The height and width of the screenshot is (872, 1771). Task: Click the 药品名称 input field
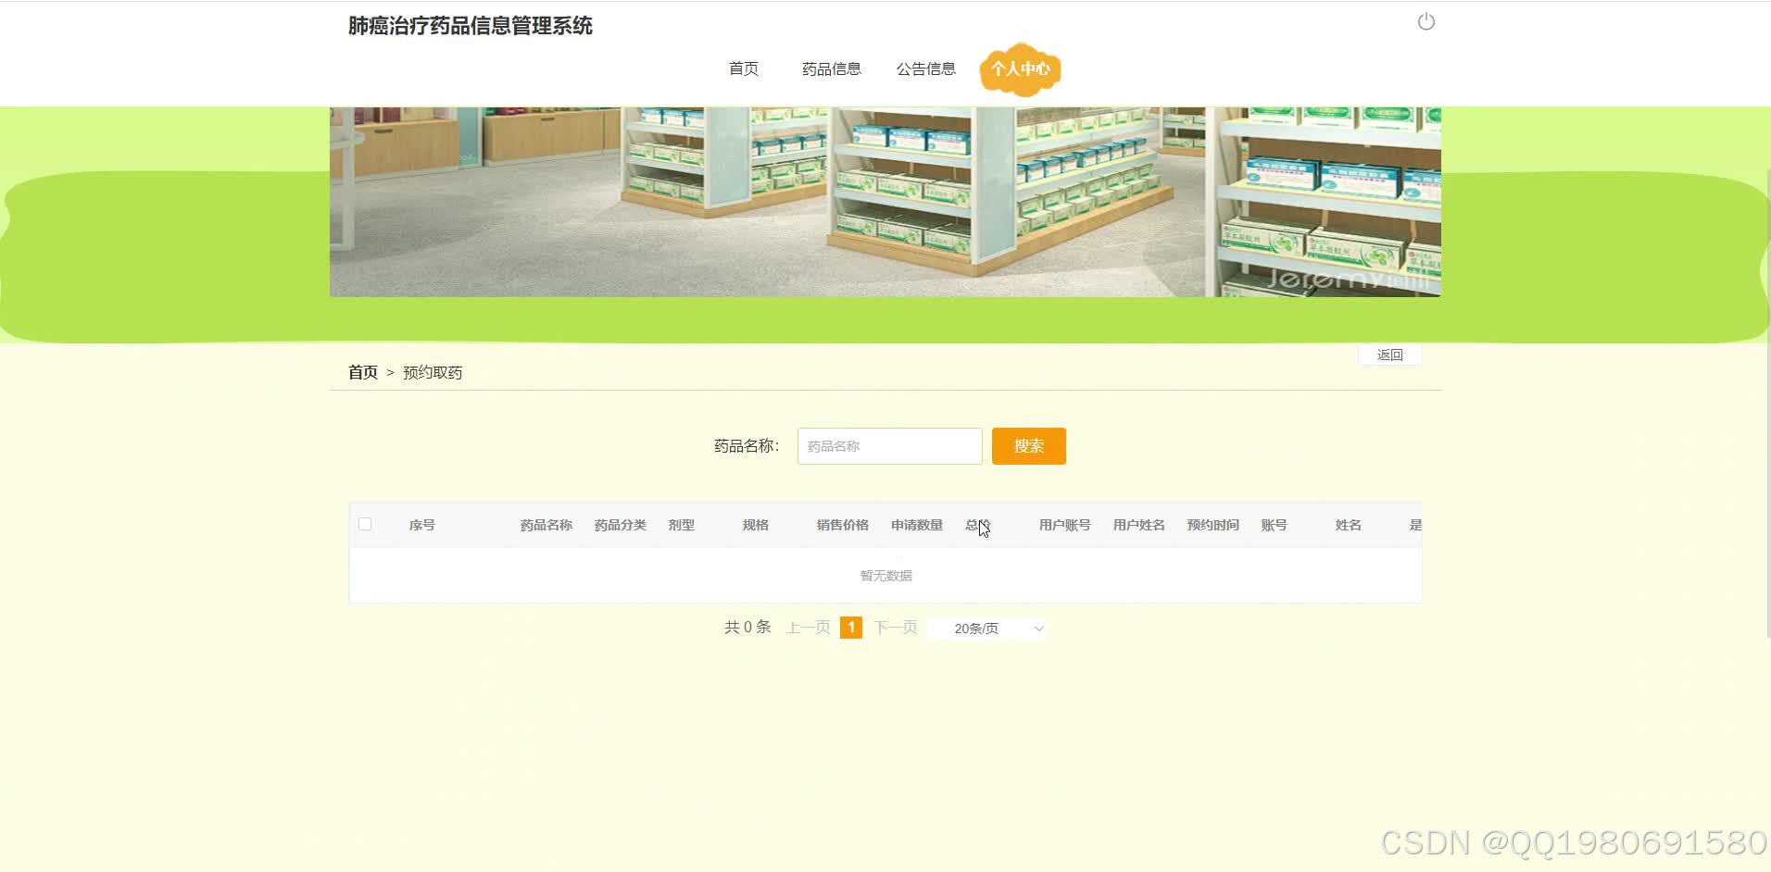(x=889, y=445)
